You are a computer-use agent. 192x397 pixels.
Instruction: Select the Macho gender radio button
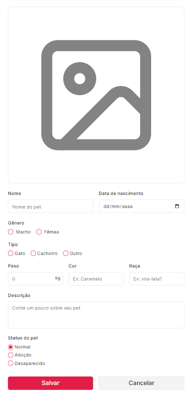[10, 232]
